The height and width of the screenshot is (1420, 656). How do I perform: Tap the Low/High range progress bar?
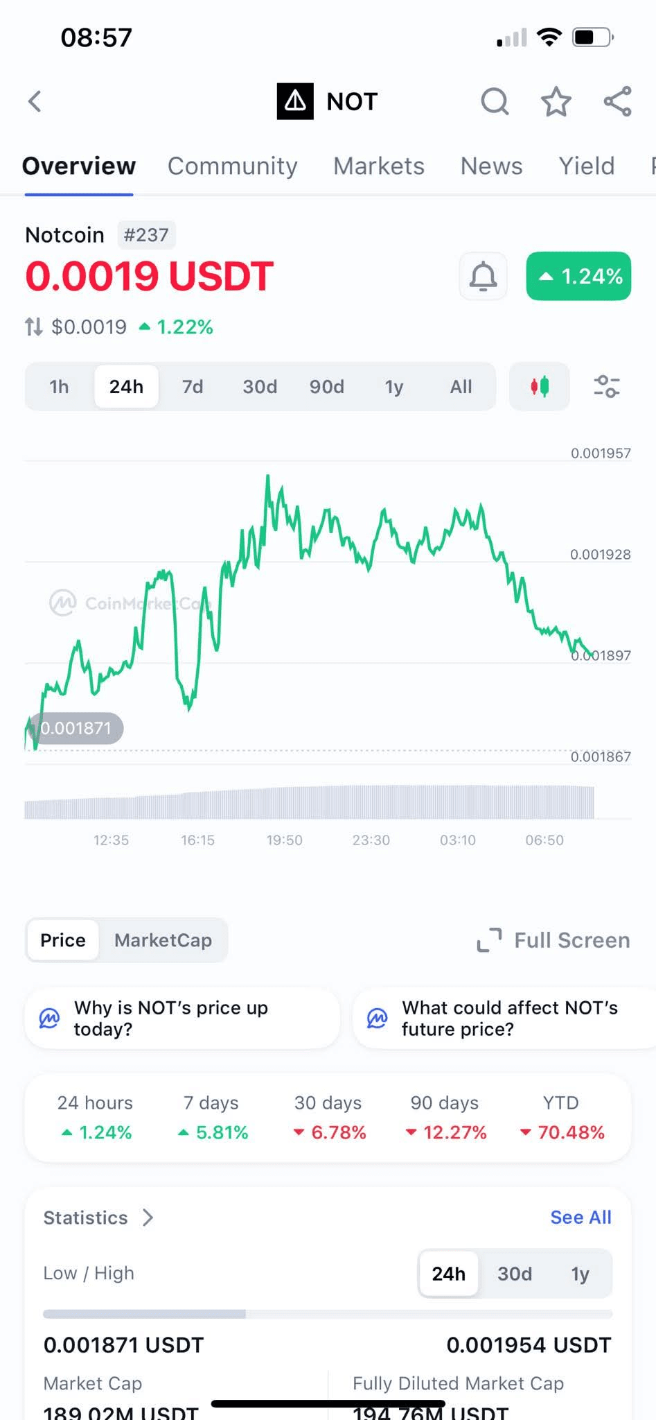click(x=328, y=1314)
